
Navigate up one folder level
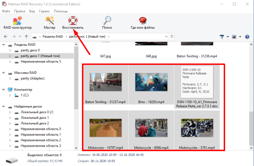[x=26, y=37]
